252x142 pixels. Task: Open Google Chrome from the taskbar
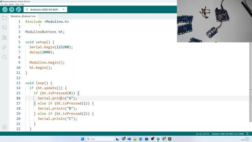coord(164,139)
